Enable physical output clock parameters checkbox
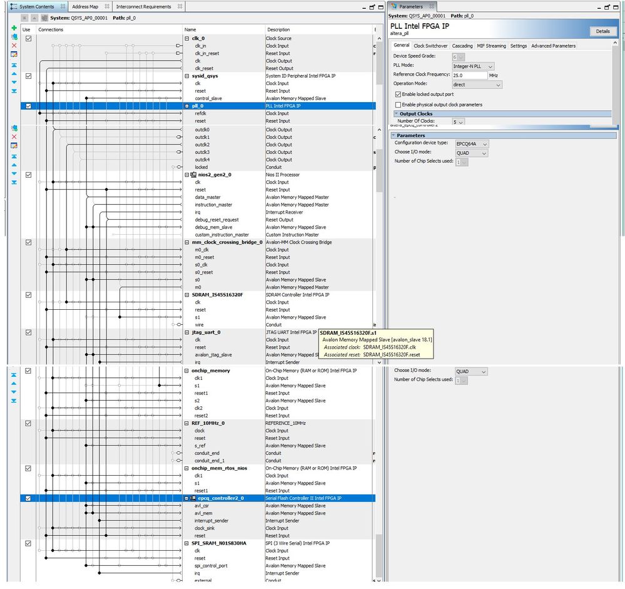Image resolution: width=625 pixels, height=589 pixels. click(x=398, y=105)
